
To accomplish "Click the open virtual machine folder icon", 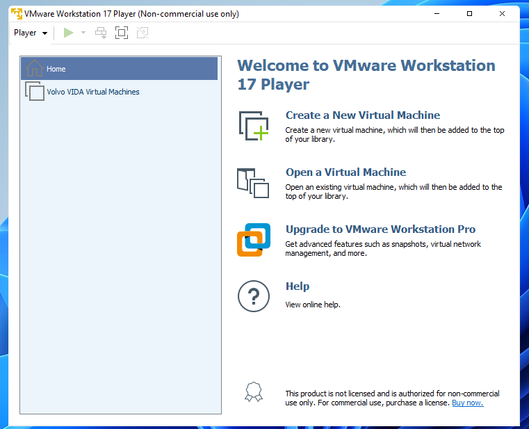I will click(253, 183).
